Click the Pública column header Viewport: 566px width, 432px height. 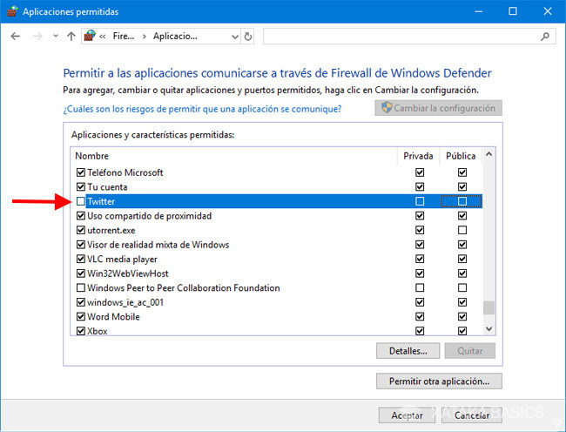[x=461, y=156]
